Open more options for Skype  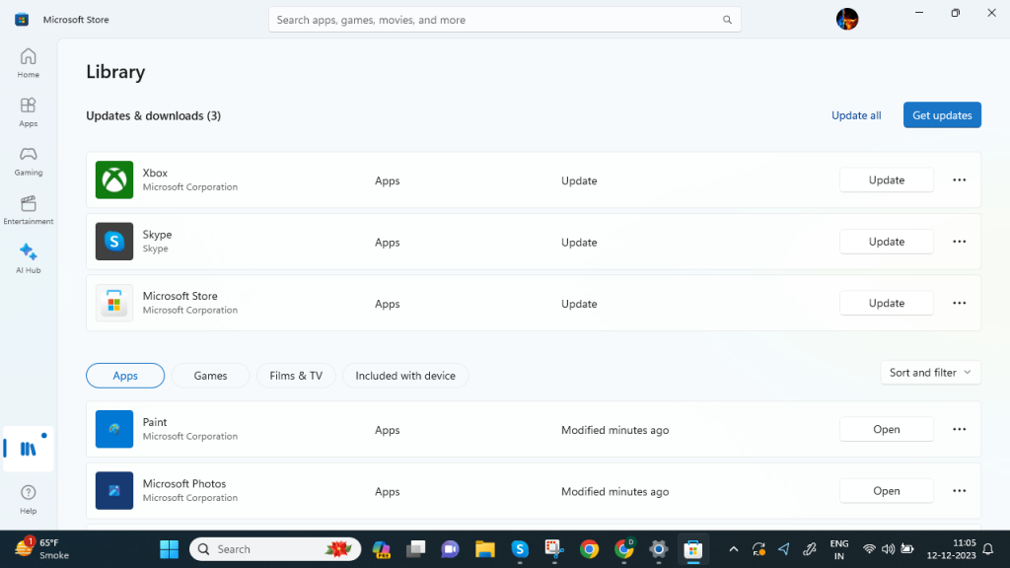click(959, 242)
